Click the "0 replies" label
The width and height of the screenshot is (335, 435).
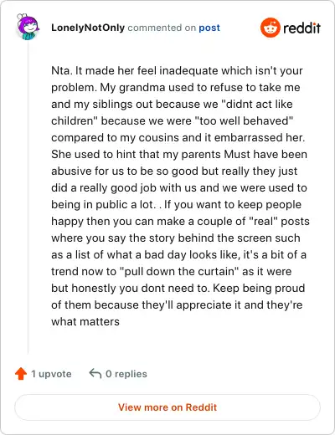pos(126,374)
